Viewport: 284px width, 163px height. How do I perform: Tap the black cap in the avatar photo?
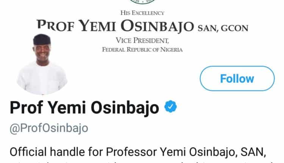42,39
